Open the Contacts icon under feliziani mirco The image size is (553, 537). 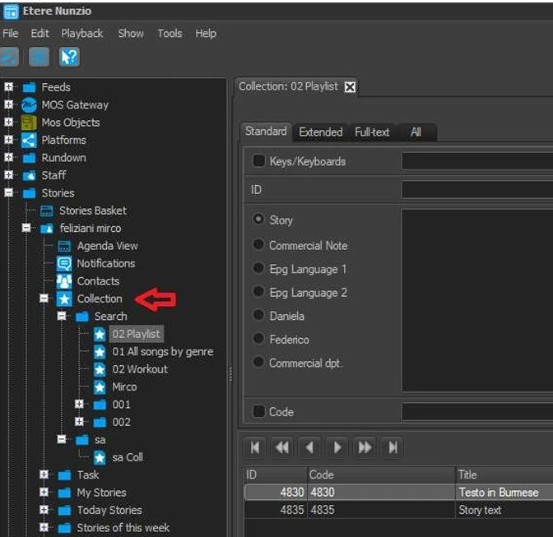click(x=64, y=281)
